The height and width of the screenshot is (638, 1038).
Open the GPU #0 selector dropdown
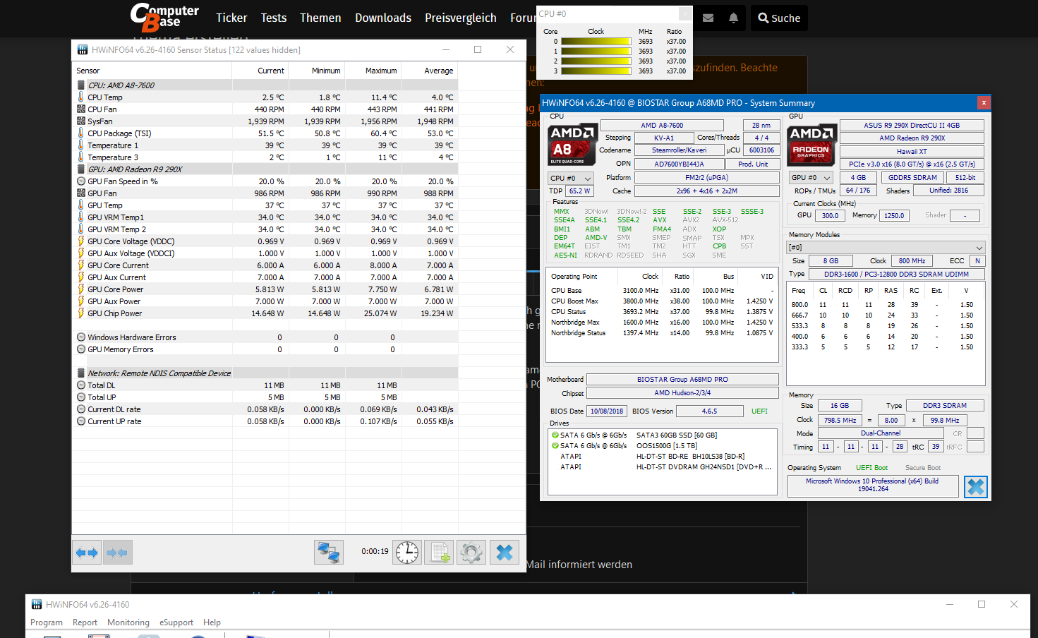point(811,178)
